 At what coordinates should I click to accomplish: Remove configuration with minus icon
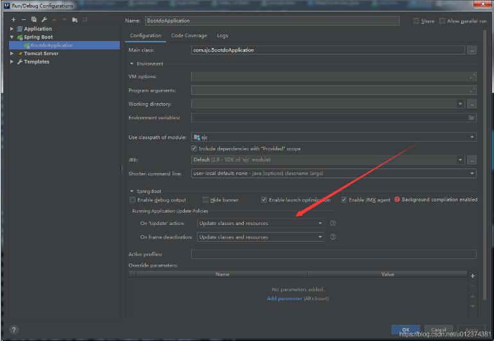coord(23,20)
